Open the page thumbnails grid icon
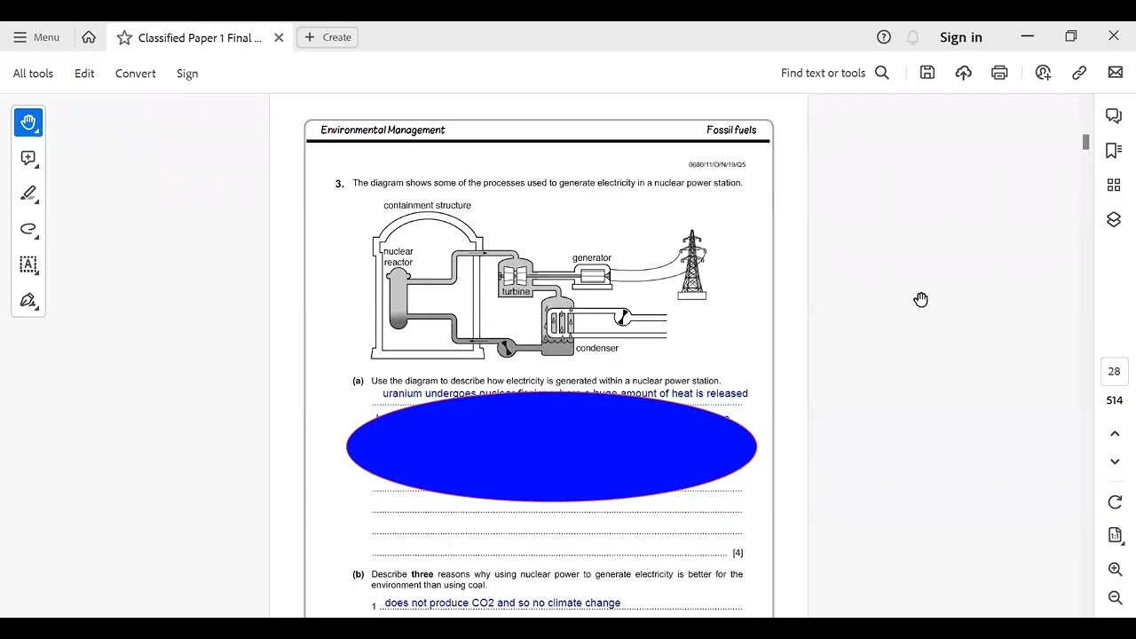The image size is (1136, 639). click(x=1114, y=185)
